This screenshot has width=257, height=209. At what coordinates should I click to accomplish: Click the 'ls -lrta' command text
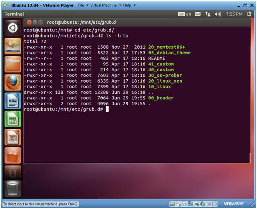coord(117,36)
